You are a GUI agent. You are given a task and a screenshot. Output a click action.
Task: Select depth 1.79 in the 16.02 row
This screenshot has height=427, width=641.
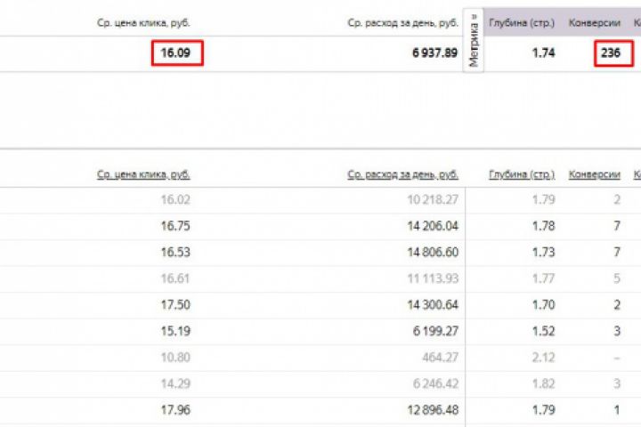pyautogui.click(x=543, y=199)
